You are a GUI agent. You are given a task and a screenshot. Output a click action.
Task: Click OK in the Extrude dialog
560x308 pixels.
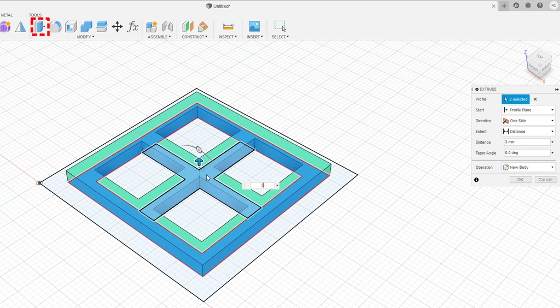(x=520, y=180)
